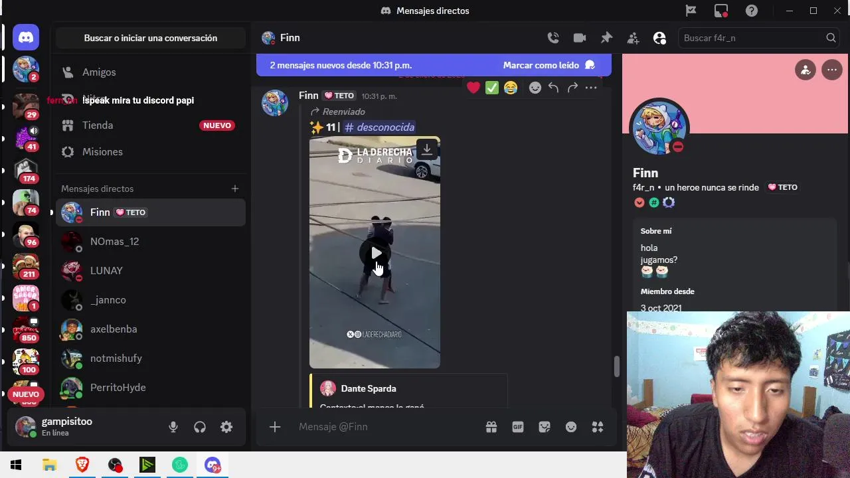Create new DM with plus icon
The image size is (850, 478).
235,189
